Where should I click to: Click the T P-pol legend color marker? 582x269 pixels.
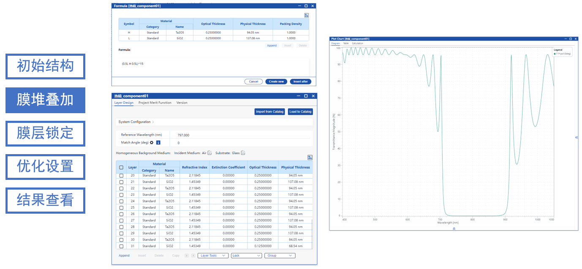coord(555,54)
